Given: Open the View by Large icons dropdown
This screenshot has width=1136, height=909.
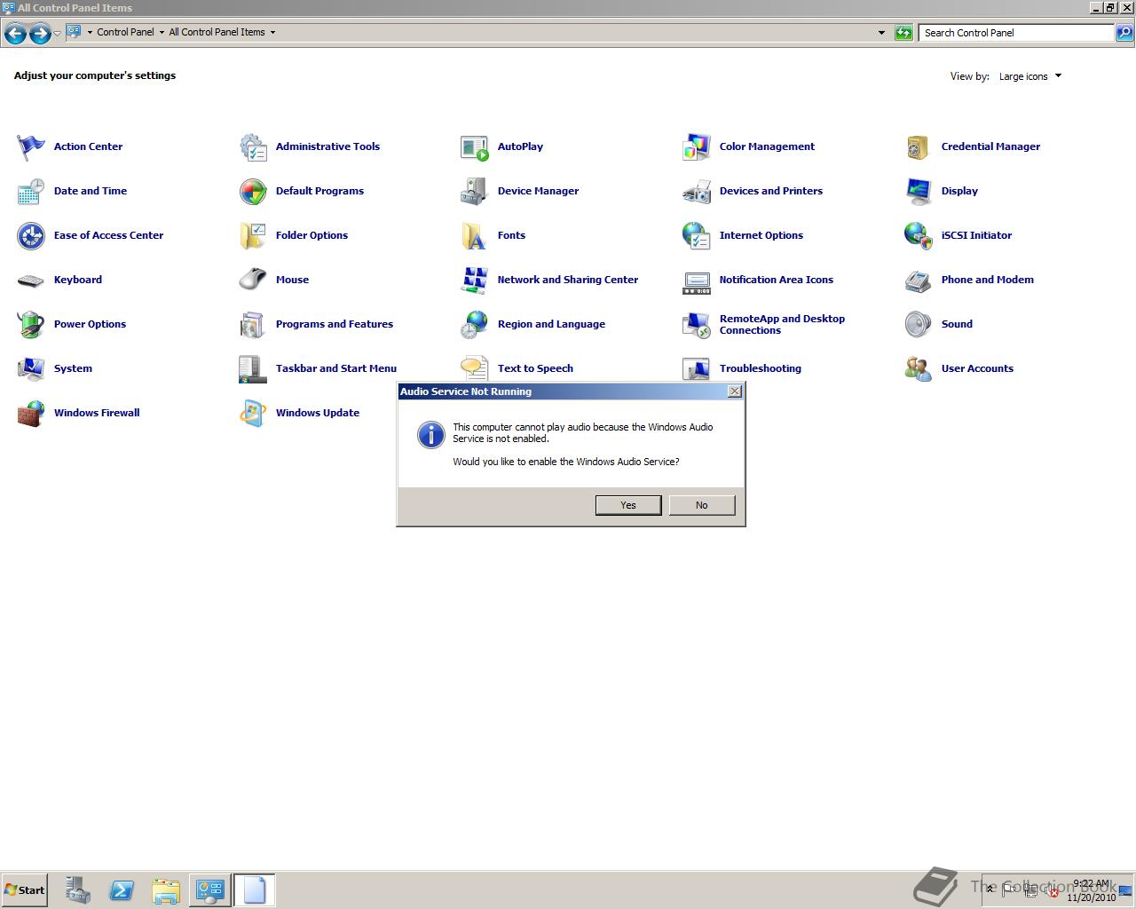Looking at the screenshot, I should (x=1029, y=76).
